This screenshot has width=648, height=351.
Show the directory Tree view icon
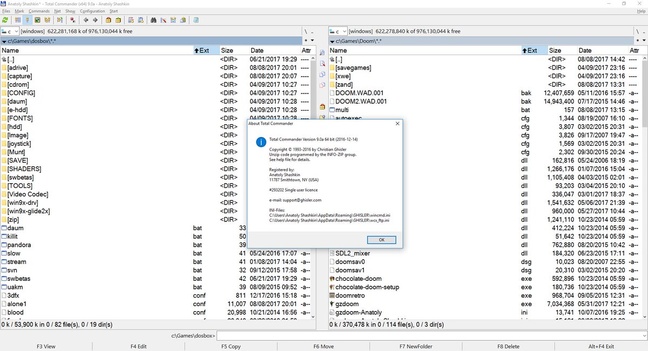(x=48, y=20)
